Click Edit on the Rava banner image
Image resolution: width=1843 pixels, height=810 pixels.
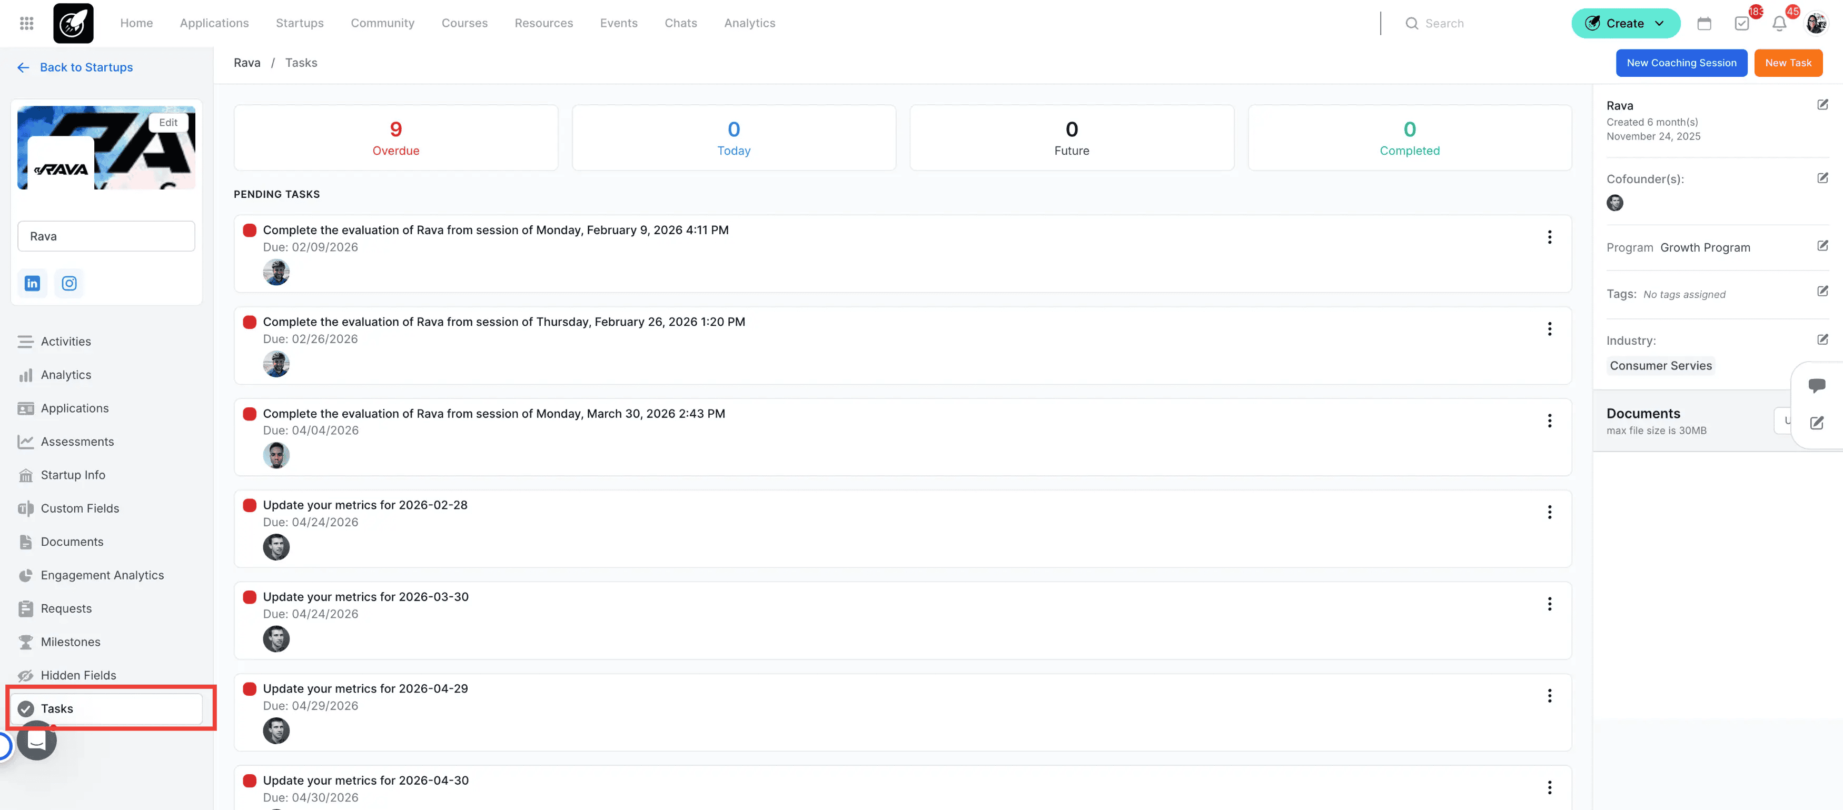(168, 122)
